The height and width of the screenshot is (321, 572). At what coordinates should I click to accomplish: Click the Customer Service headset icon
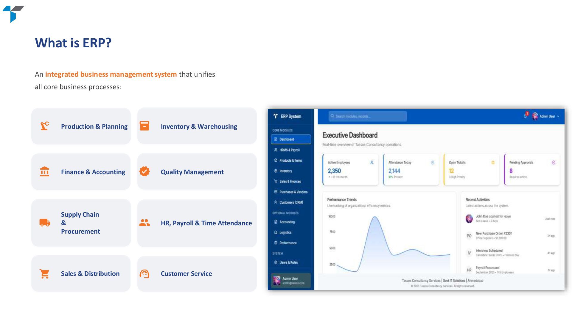[x=144, y=273]
